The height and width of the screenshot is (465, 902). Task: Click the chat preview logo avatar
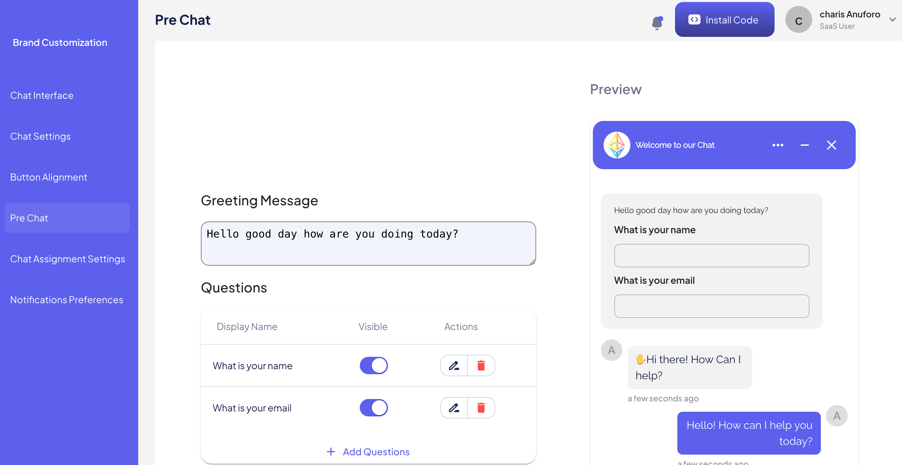(x=617, y=145)
